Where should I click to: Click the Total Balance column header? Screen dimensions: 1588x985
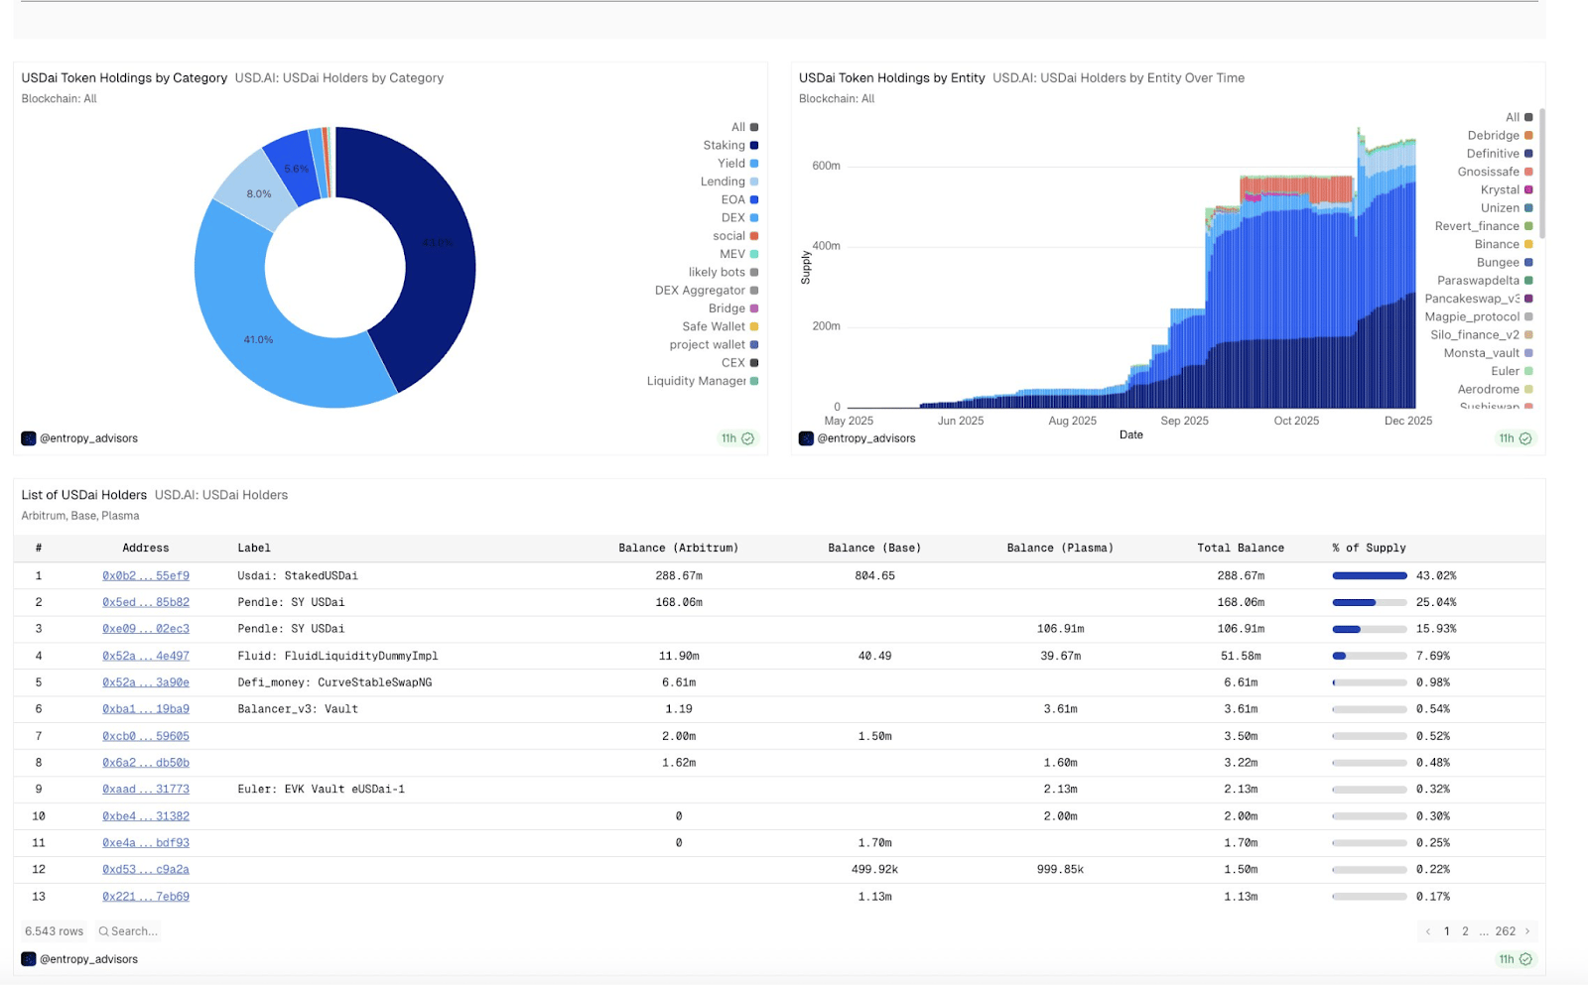(x=1241, y=548)
